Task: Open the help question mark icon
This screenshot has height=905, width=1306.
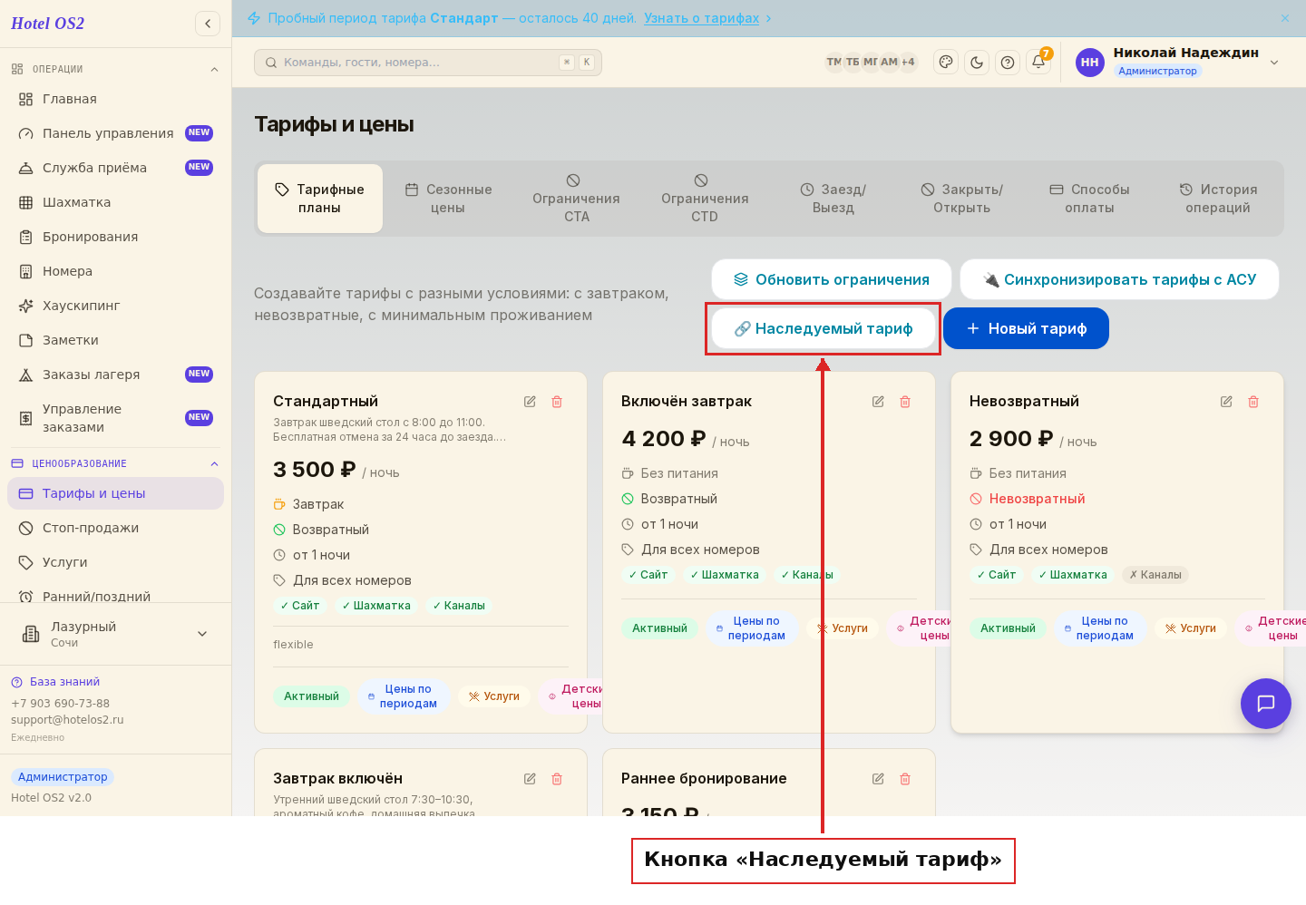Action: coord(1008,63)
